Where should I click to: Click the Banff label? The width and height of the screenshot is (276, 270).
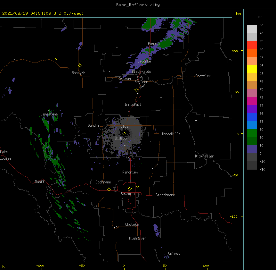pos(40,182)
